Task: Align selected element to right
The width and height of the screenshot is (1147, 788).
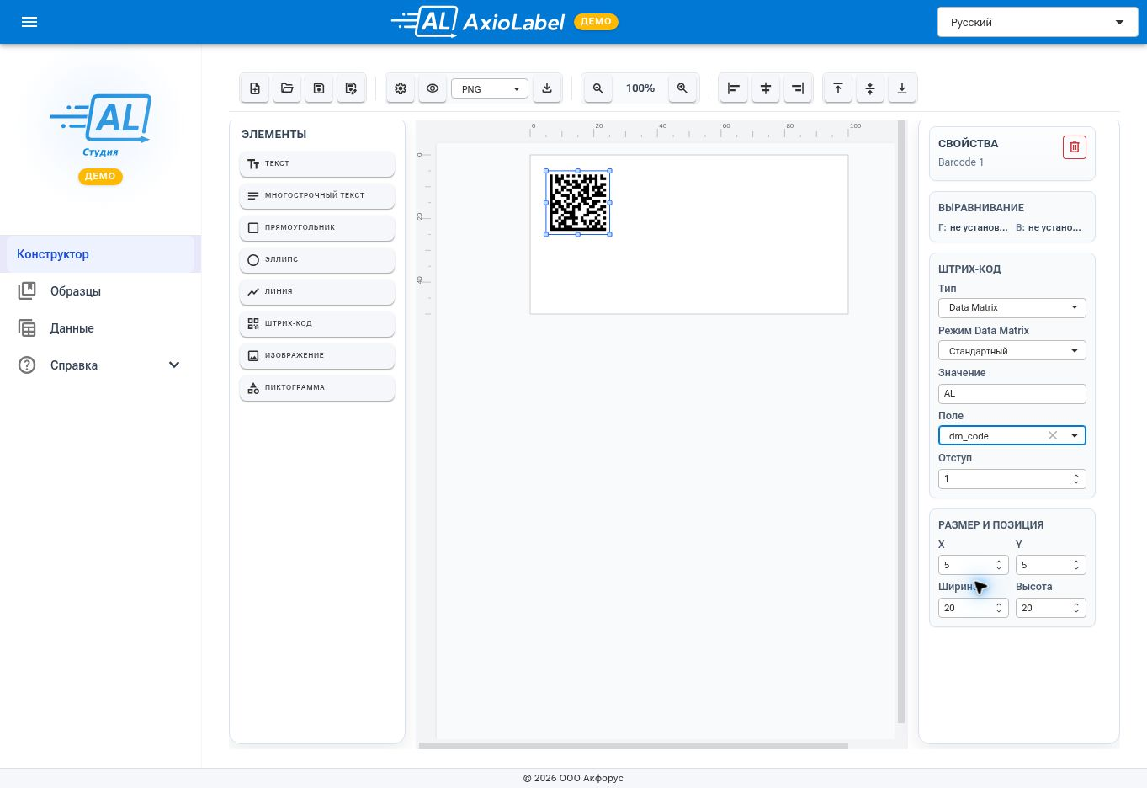Action: click(x=798, y=88)
